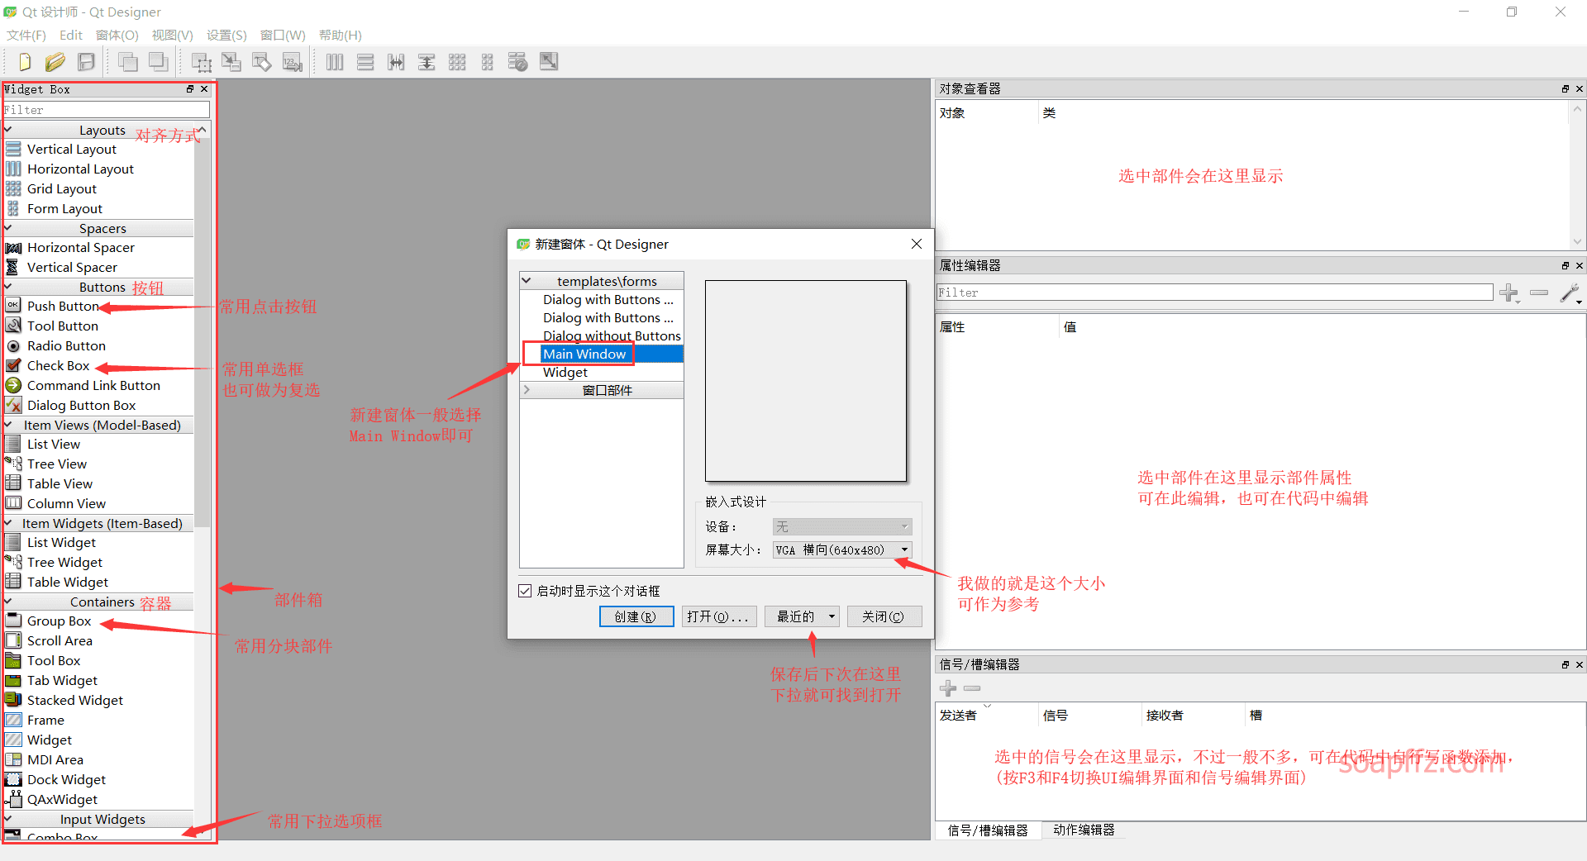The width and height of the screenshot is (1587, 861).
Task: Click the remove property minus icon
Action: point(1539,293)
